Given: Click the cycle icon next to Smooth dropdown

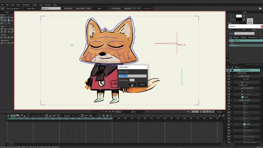Looking at the screenshot, I should (82, 116).
